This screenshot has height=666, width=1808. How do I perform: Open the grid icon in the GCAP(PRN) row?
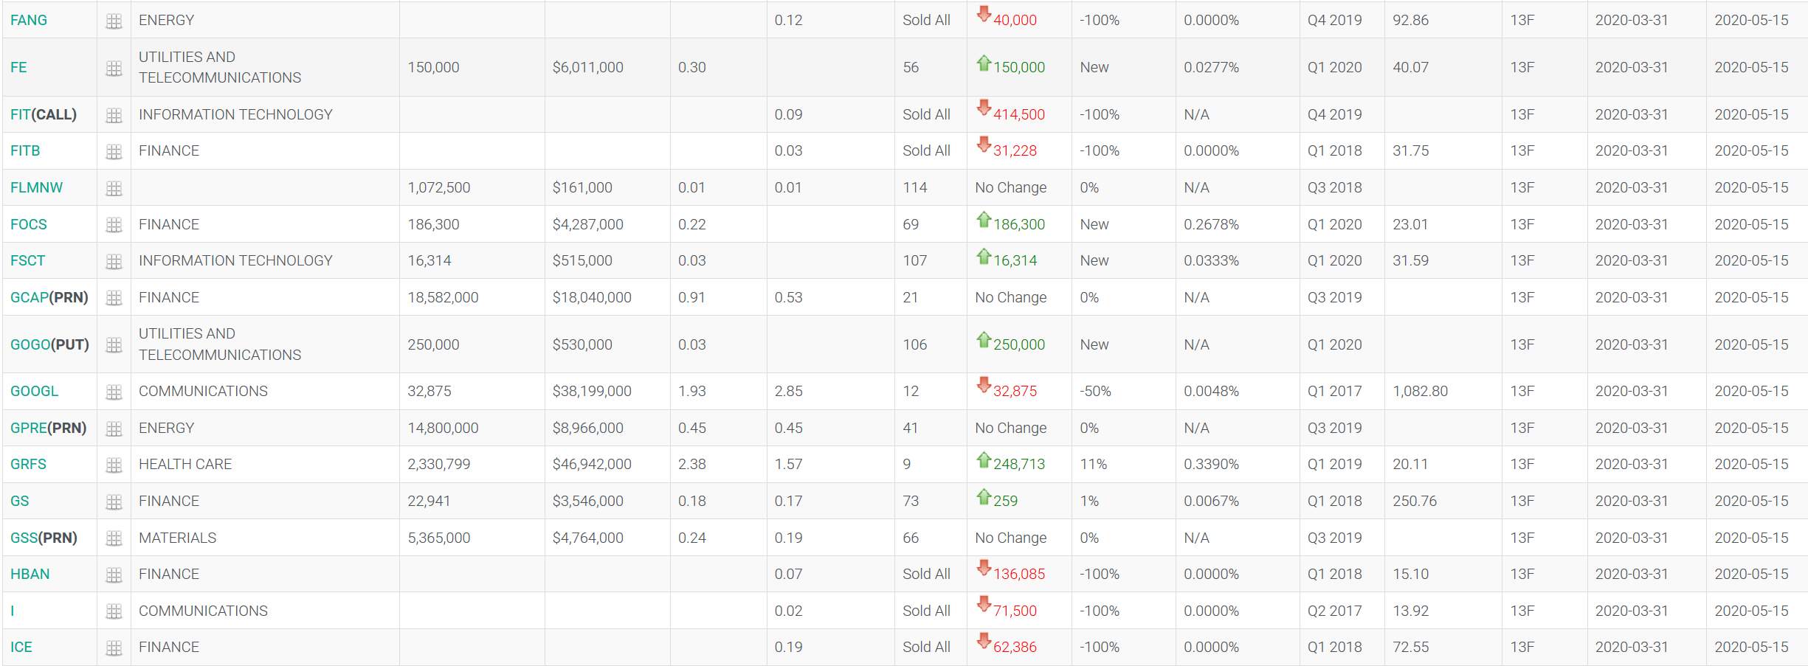[x=114, y=298]
